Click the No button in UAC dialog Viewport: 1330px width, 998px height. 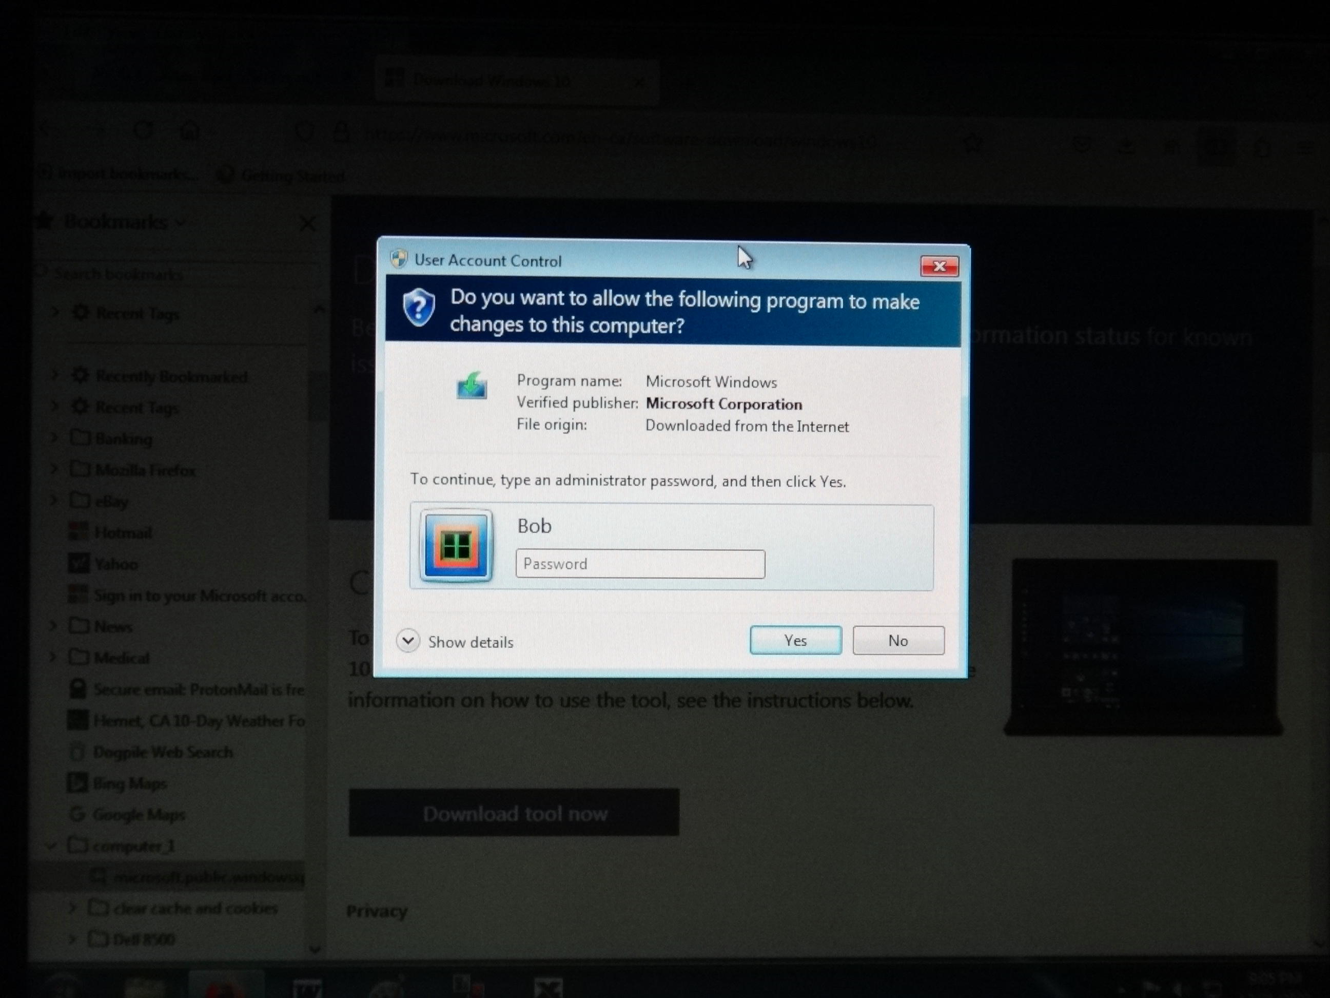coord(898,640)
